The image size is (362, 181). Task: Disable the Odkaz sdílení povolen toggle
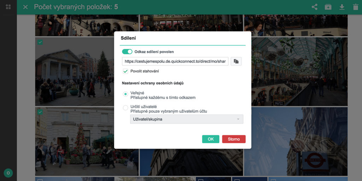(127, 52)
